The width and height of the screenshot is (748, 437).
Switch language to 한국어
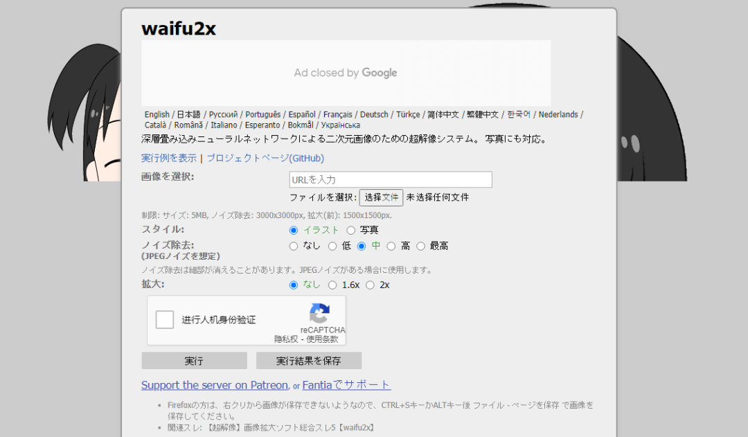pos(519,114)
